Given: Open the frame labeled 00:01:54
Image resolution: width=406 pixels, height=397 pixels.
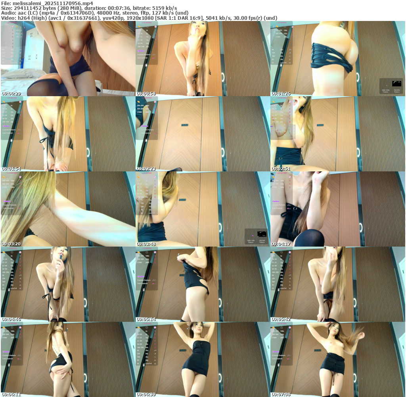Looking at the screenshot, I should [x=68, y=134].
